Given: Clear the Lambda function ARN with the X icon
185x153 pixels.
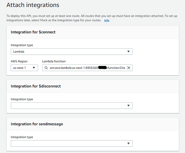Looking at the screenshot, I should pos(129,68).
